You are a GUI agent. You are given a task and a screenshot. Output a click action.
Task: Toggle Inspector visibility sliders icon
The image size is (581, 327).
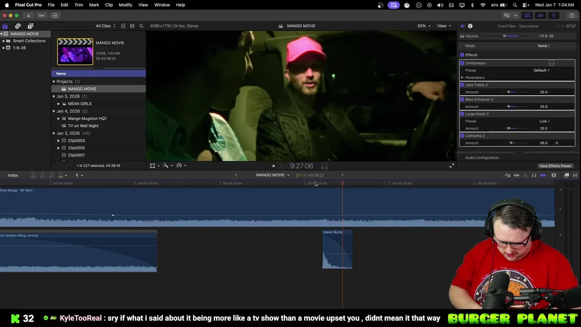[x=553, y=15]
